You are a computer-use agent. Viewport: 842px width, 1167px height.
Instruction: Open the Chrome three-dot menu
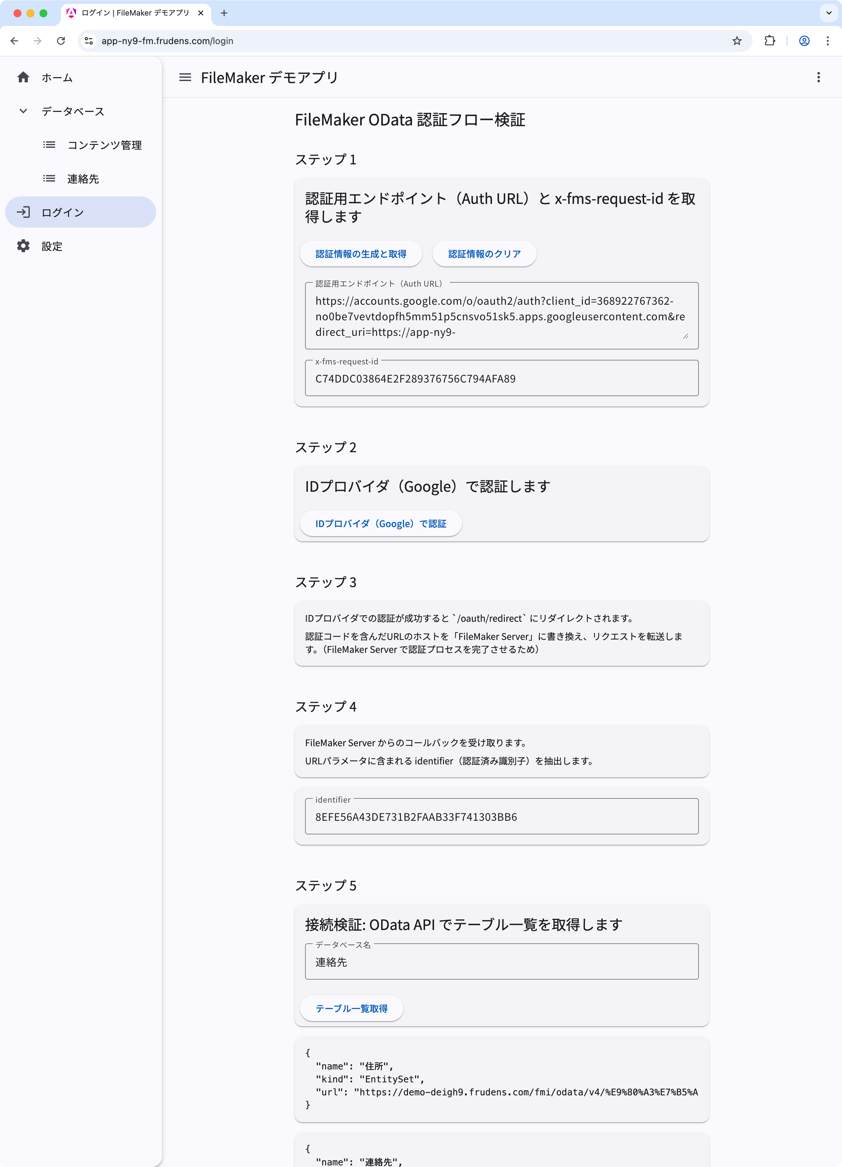828,41
